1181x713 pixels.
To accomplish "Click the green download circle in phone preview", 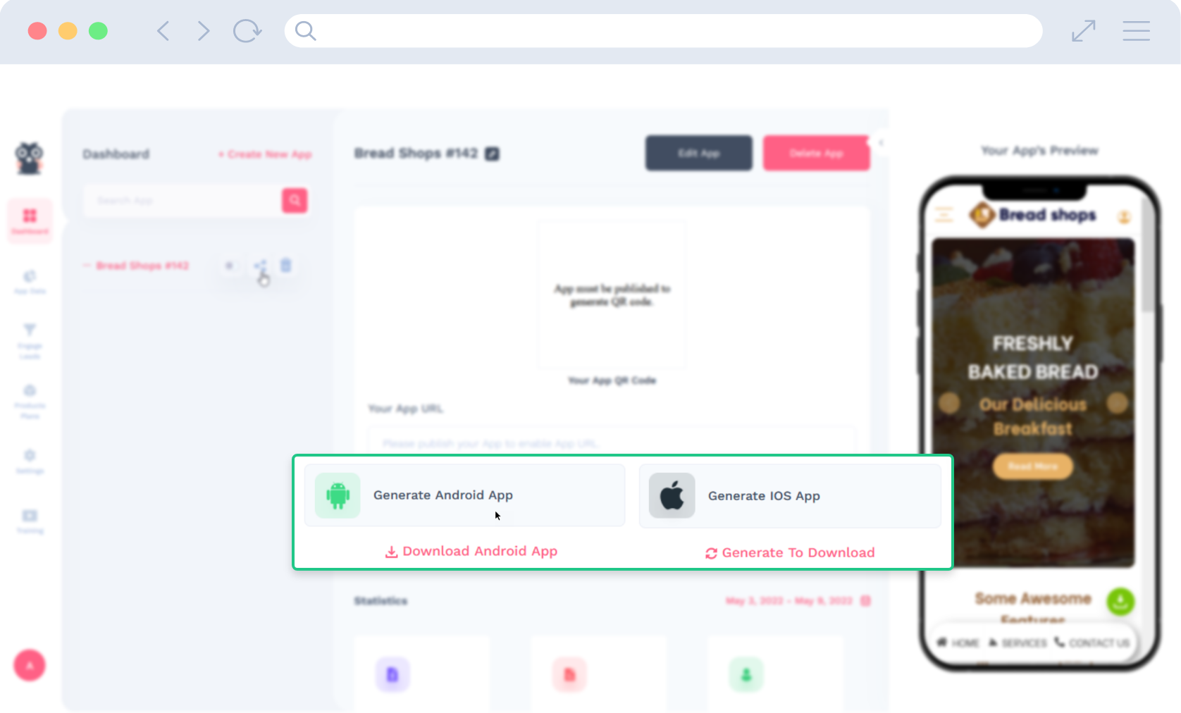I will [1120, 601].
